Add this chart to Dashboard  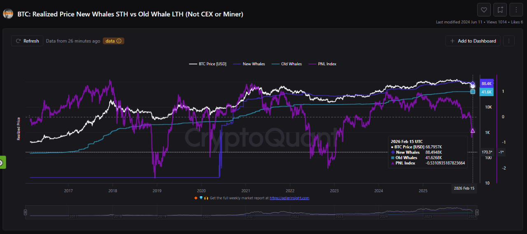(x=473, y=41)
